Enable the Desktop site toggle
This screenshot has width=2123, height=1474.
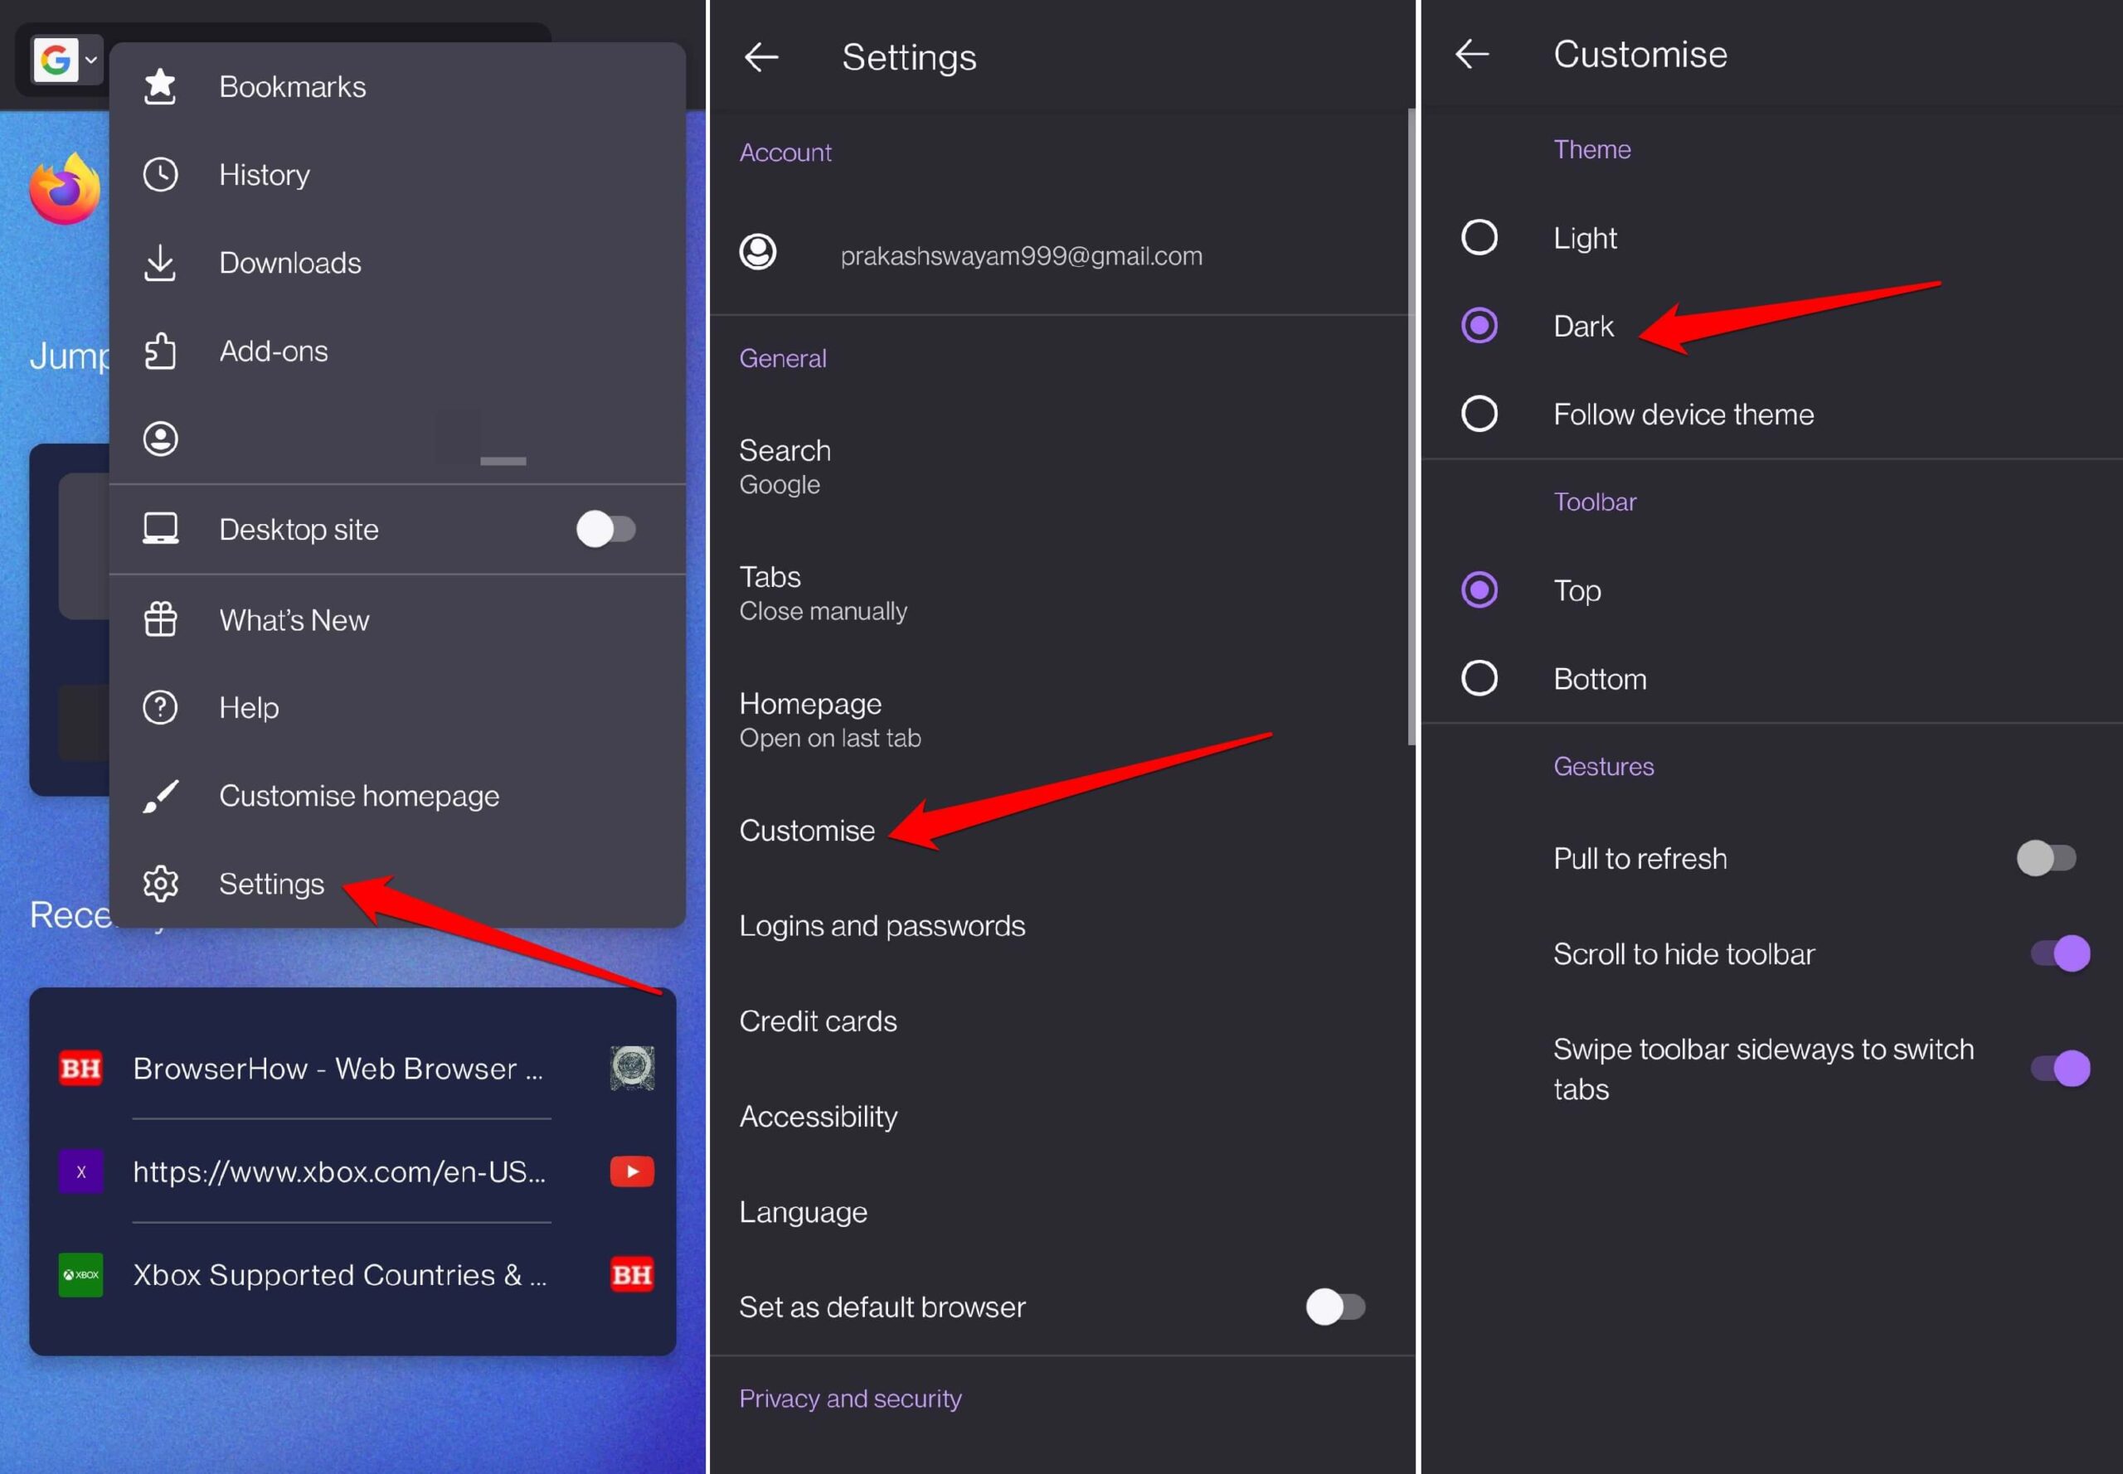[607, 528]
